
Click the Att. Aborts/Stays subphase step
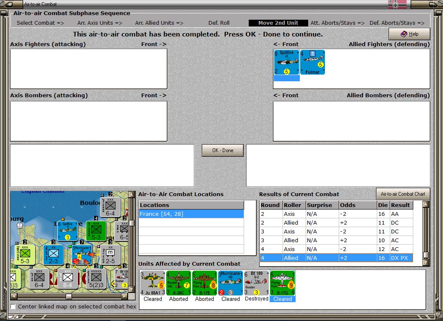337,23
